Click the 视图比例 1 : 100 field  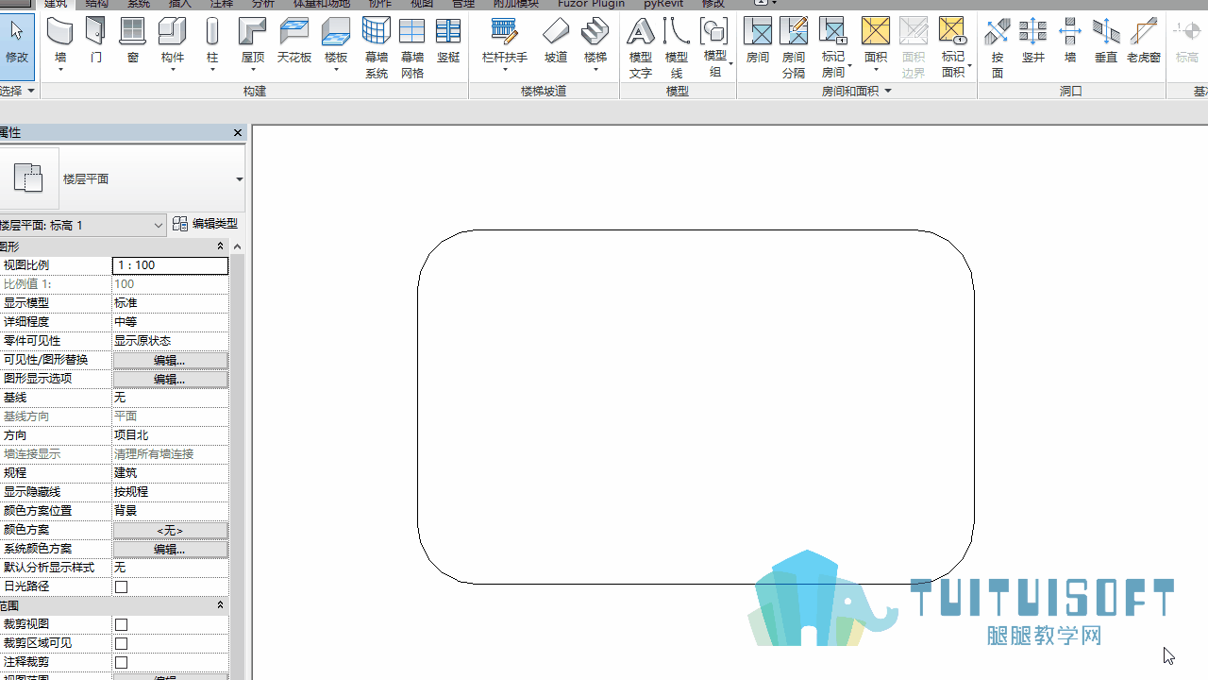[x=170, y=265]
